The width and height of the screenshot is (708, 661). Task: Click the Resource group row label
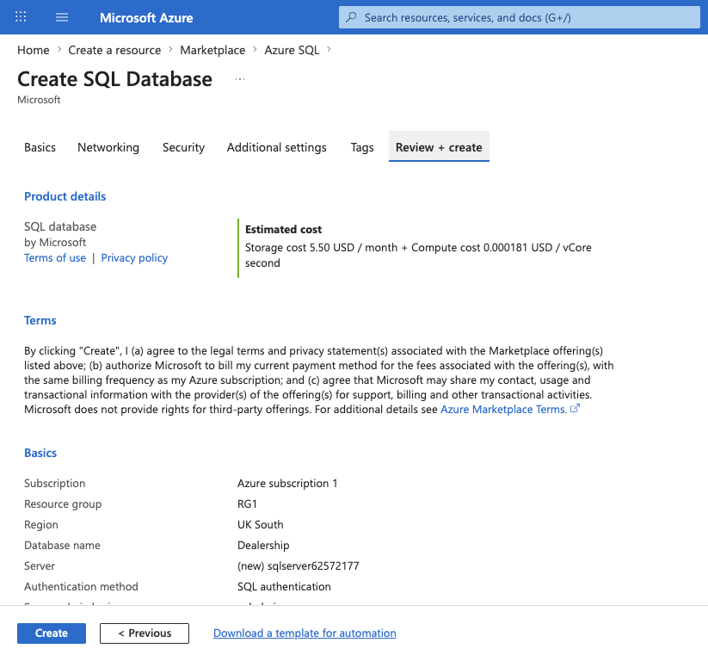[63, 504]
